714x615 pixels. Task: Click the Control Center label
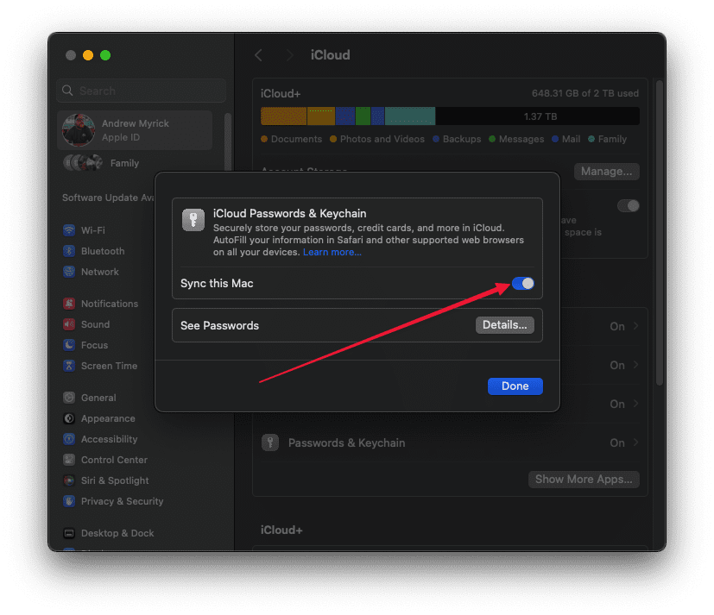114,460
